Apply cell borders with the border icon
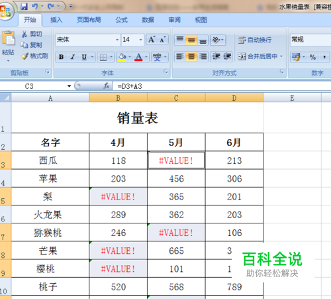The height and width of the screenshot is (299, 331). pyautogui.click(x=103, y=57)
